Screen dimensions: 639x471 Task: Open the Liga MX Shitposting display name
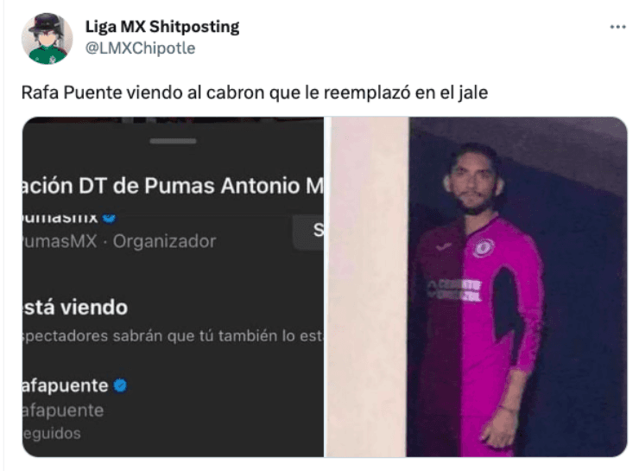click(162, 27)
